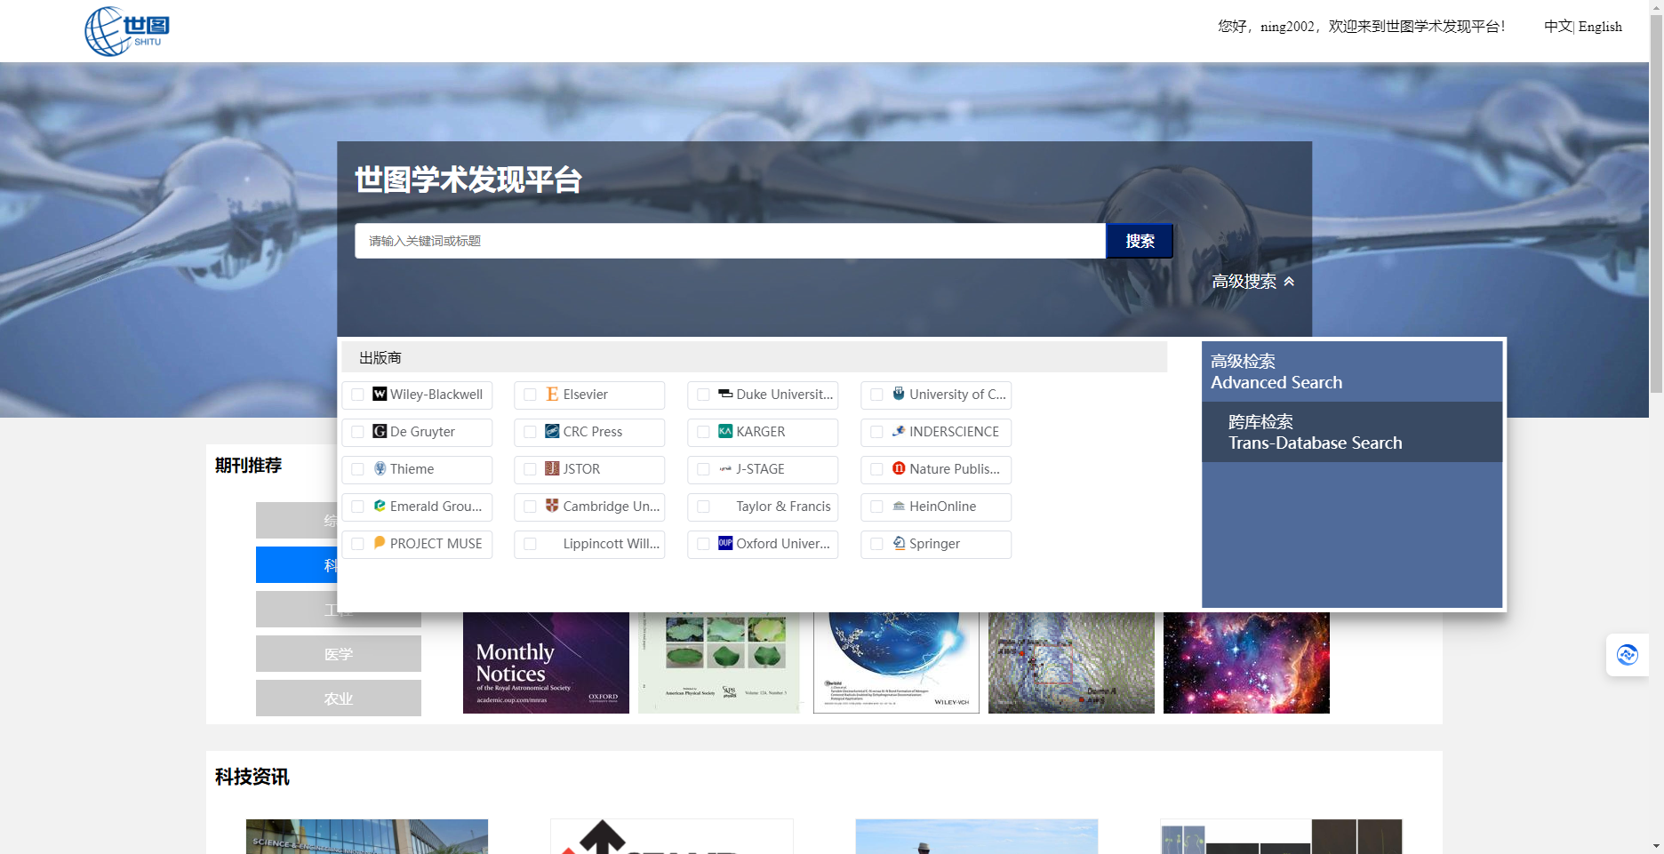Tick the HeinOnline checkbox

876,507
